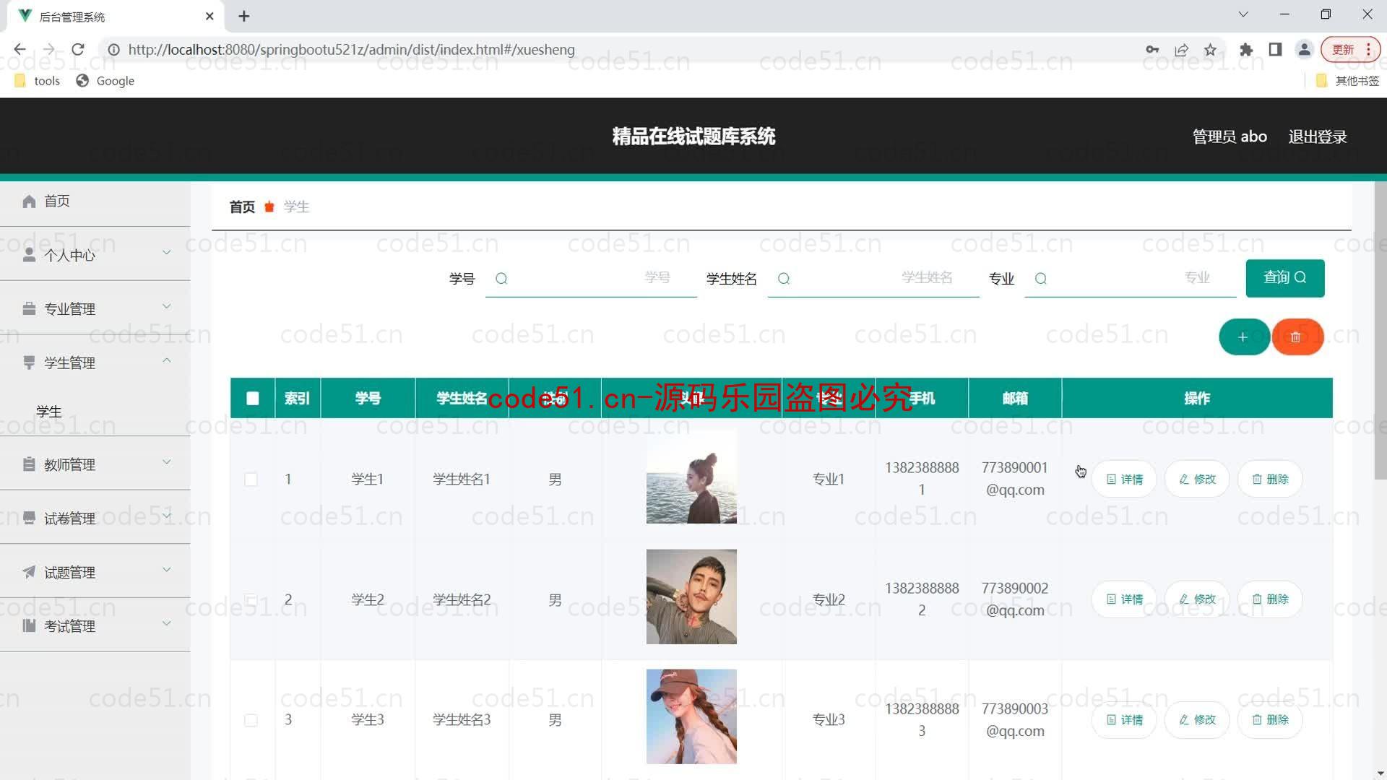Screen dimensions: 1387x780
Task: Expand the 个人中心 sidebar menu
Action: (x=95, y=254)
